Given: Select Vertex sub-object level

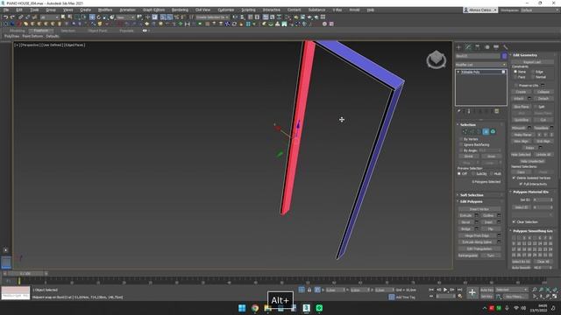Looking at the screenshot, I should pyautogui.click(x=465, y=132).
